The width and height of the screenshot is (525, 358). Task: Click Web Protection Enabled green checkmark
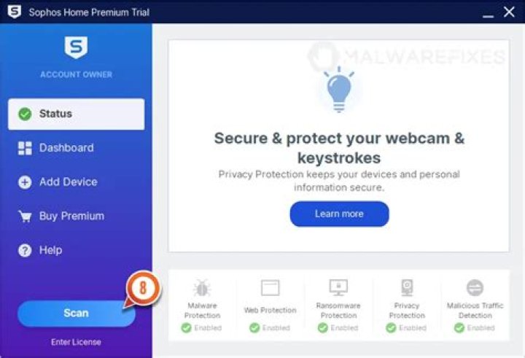(x=254, y=328)
